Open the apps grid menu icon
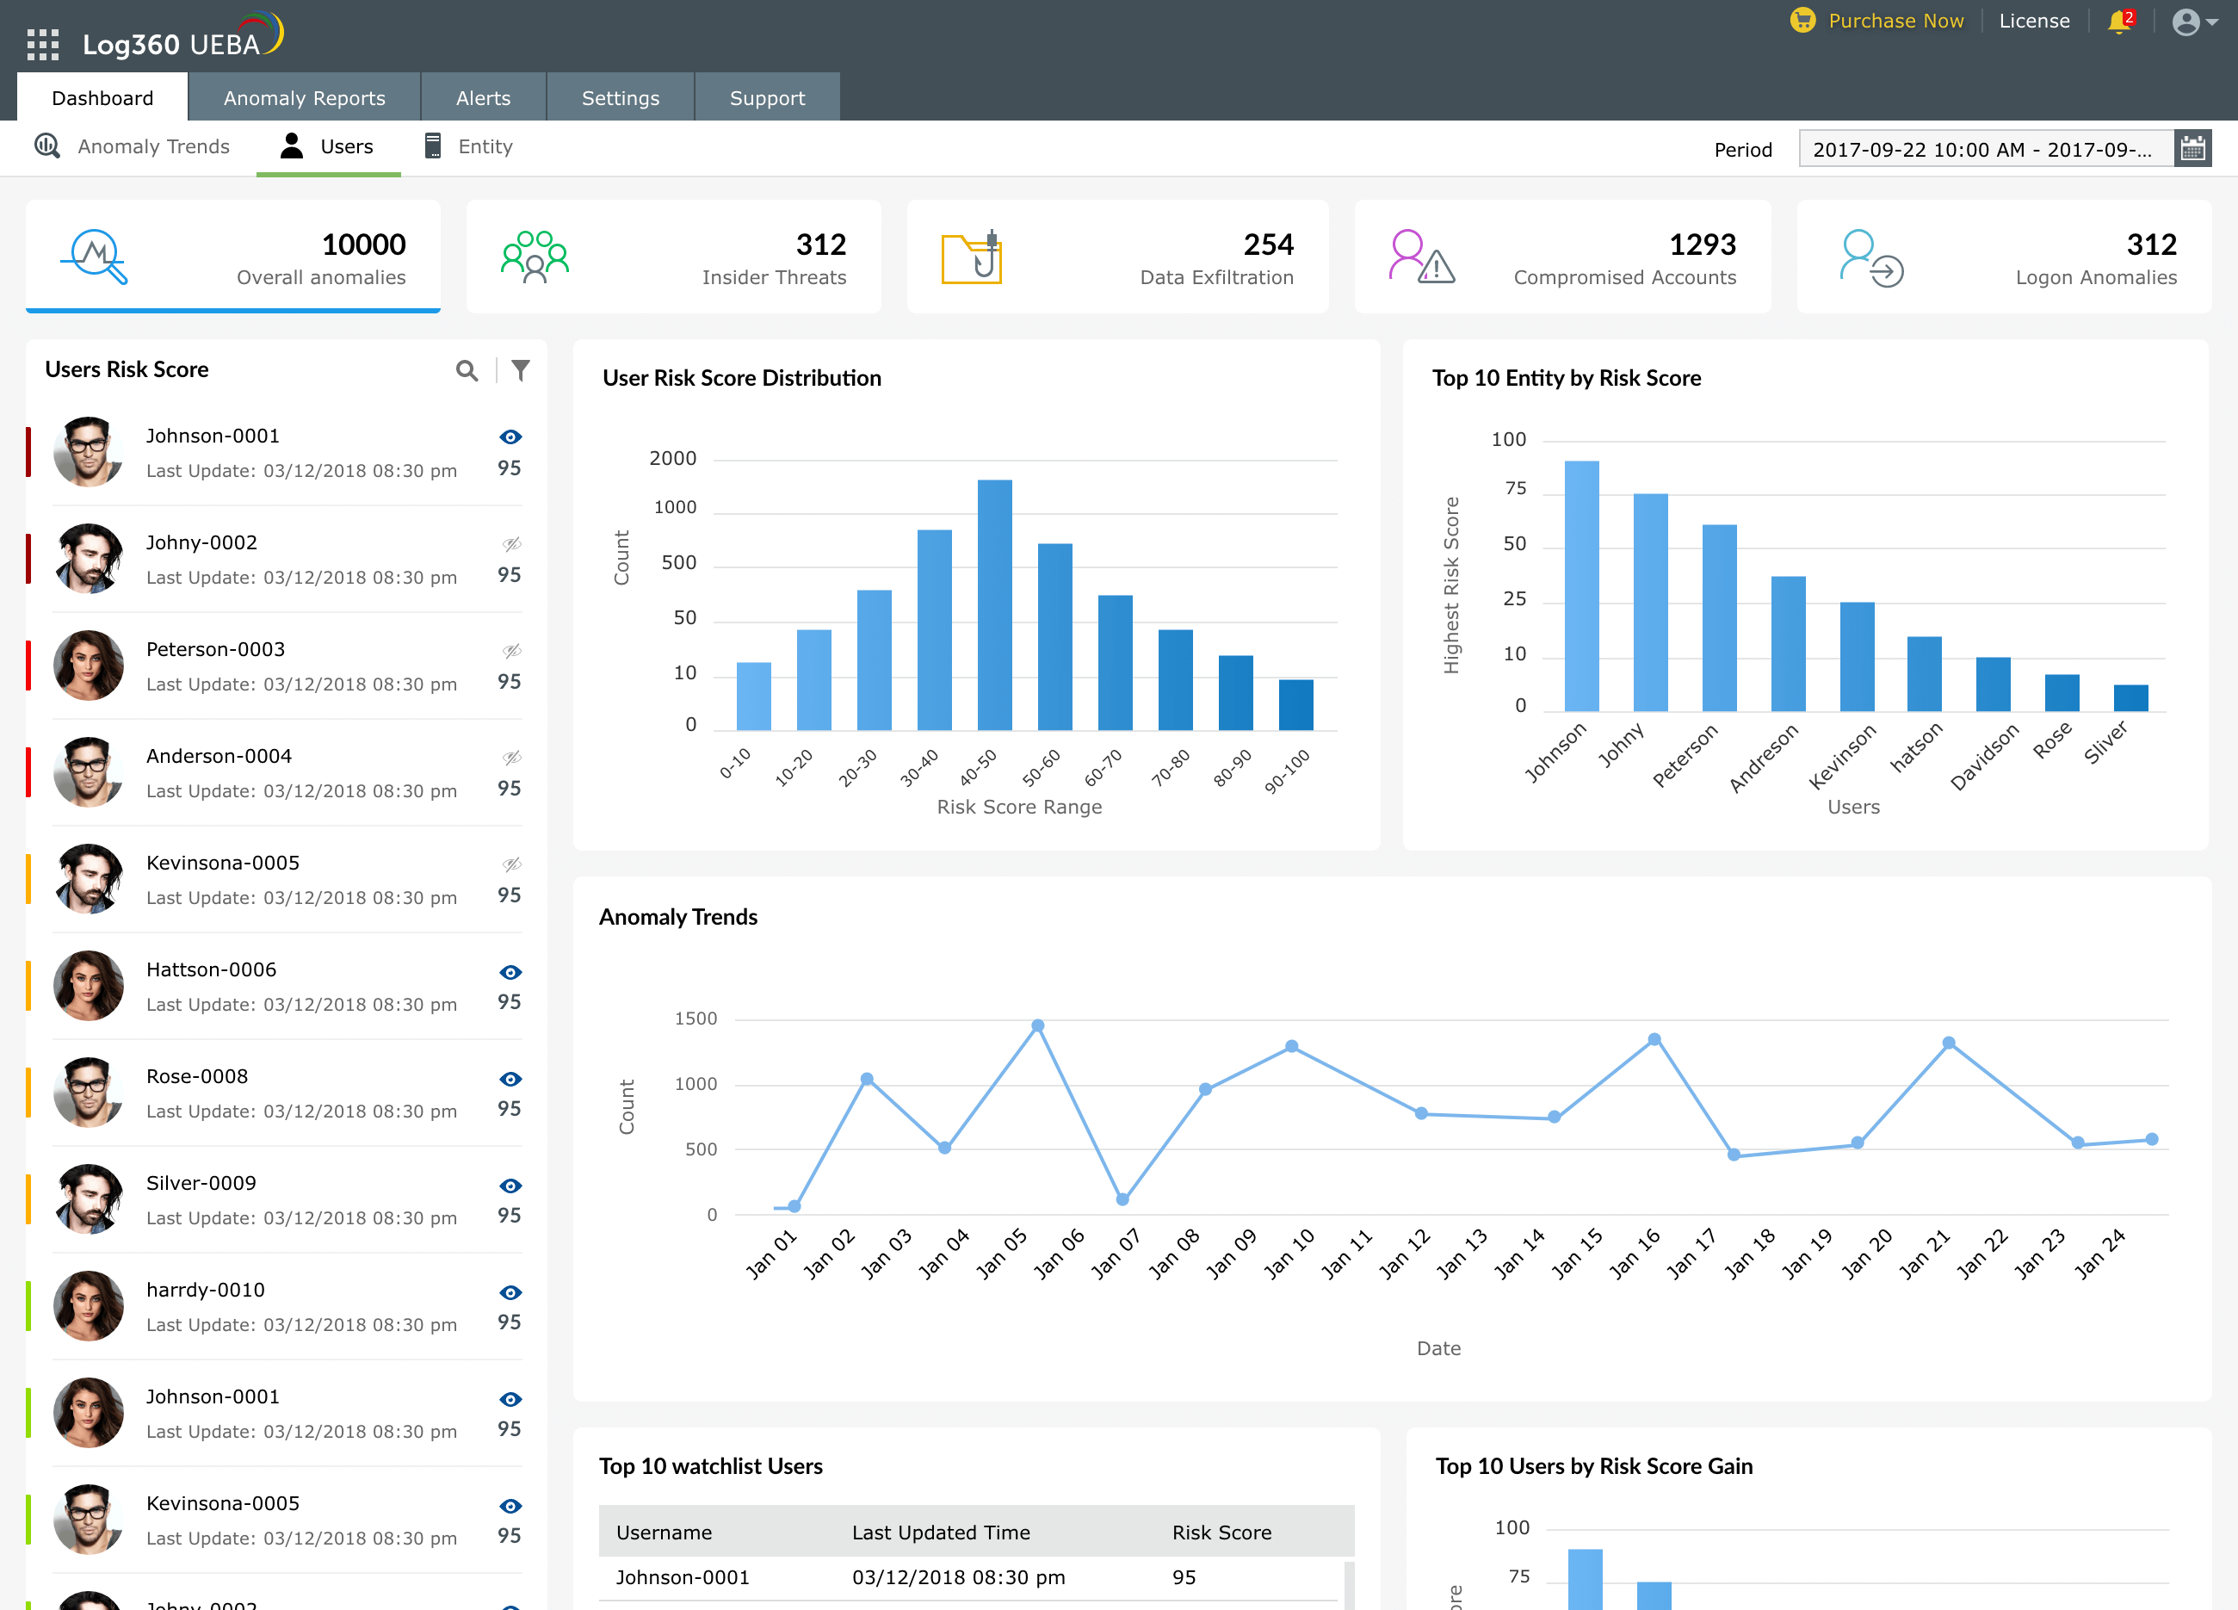The height and width of the screenshot is (1610, 2238). pyautogui.click(x=42, y=45)
